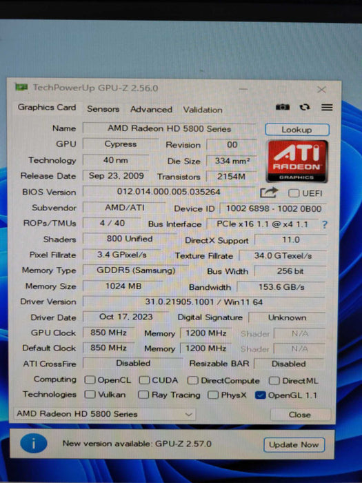
Task: Click the Device ID field 1002 6898
Action: click(273, 208)
